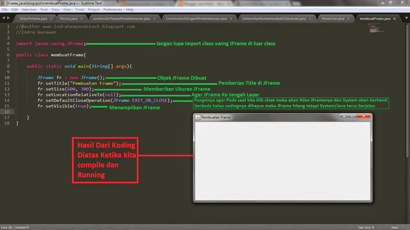Close the Pembuatan Frame window
Image resolution: width=410 pixels, height=230 pixels.
click(x=363, y=116)
